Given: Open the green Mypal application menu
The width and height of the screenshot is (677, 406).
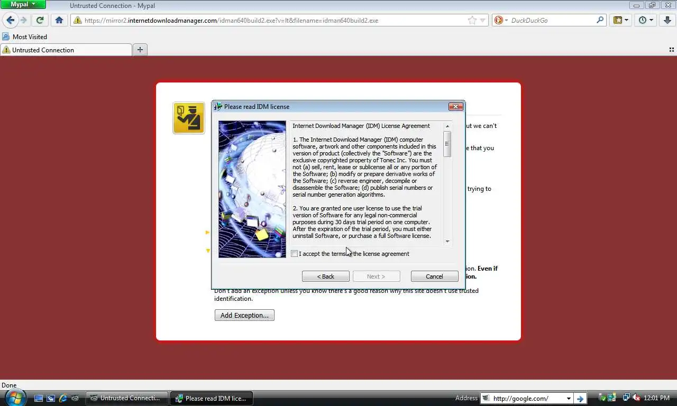Looking at the screenshot, I should click(23, 5).
